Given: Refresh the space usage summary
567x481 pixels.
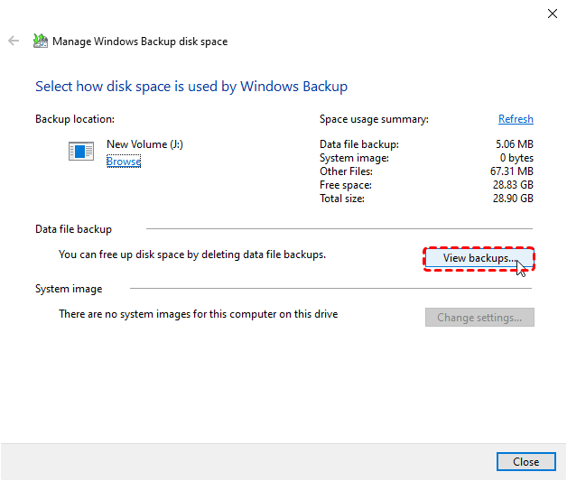Looking at the screenshot, I should pos(516,119).
